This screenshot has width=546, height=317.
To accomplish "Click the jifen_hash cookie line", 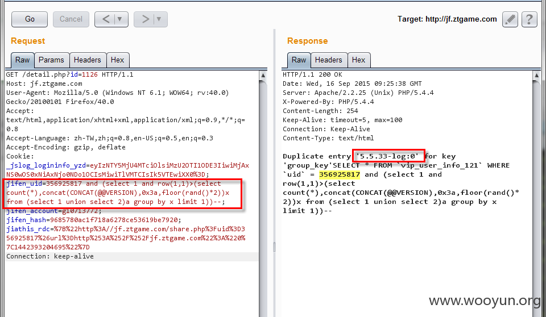I will 94,220.
